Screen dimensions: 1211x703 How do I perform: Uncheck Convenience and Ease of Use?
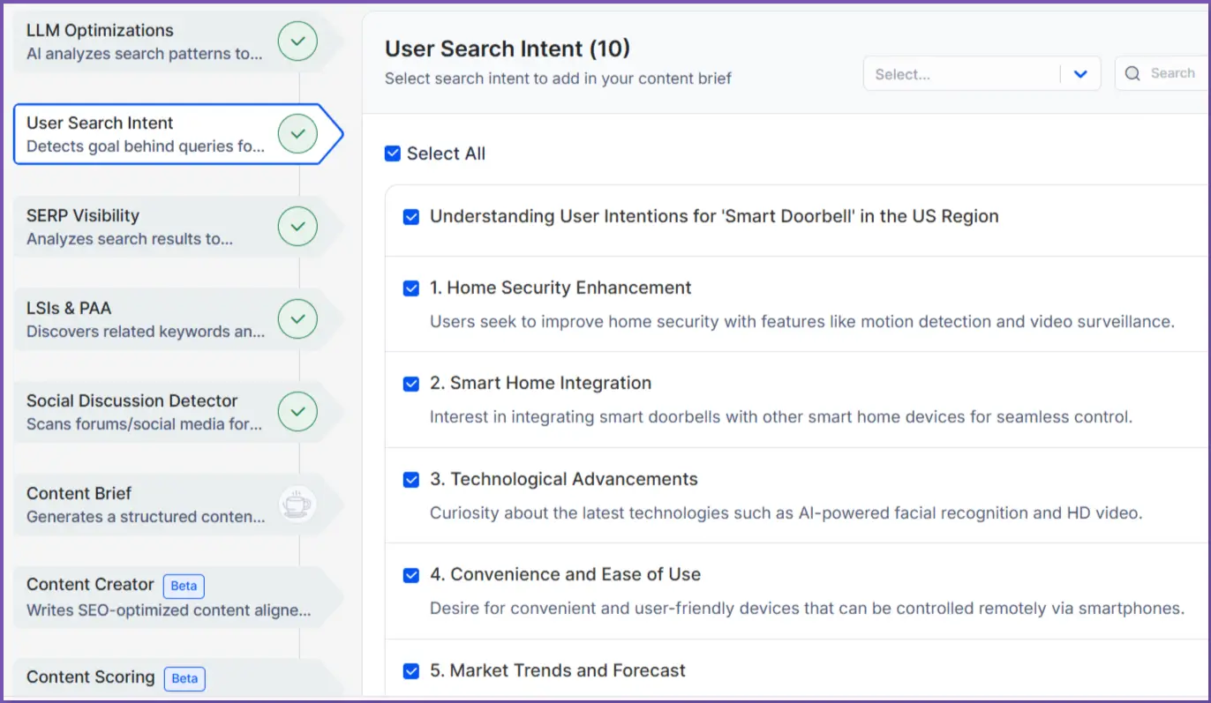(410, 575)
